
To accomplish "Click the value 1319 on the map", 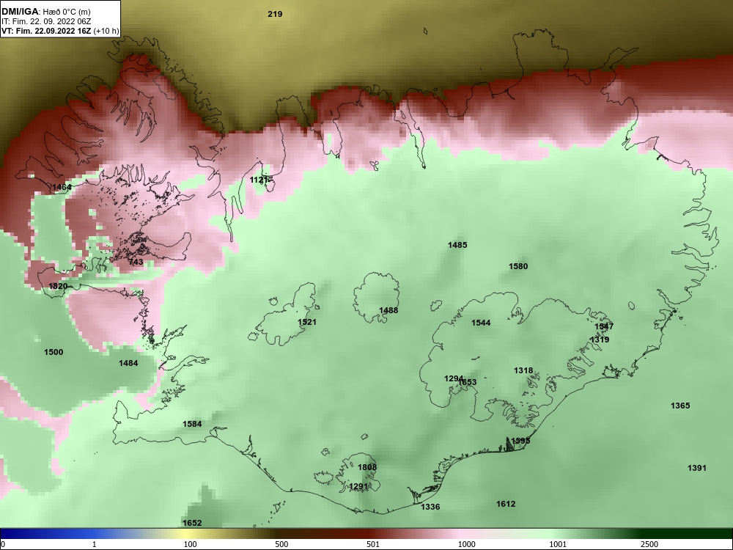I will (x=600, y=340).
